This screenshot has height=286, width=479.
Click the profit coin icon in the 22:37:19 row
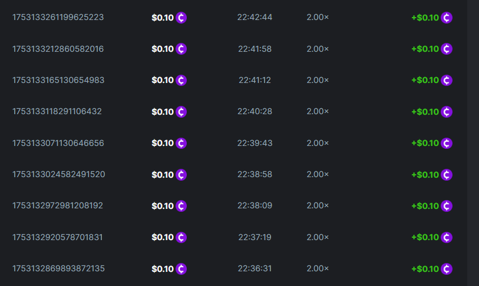click(x=447, y=237)
